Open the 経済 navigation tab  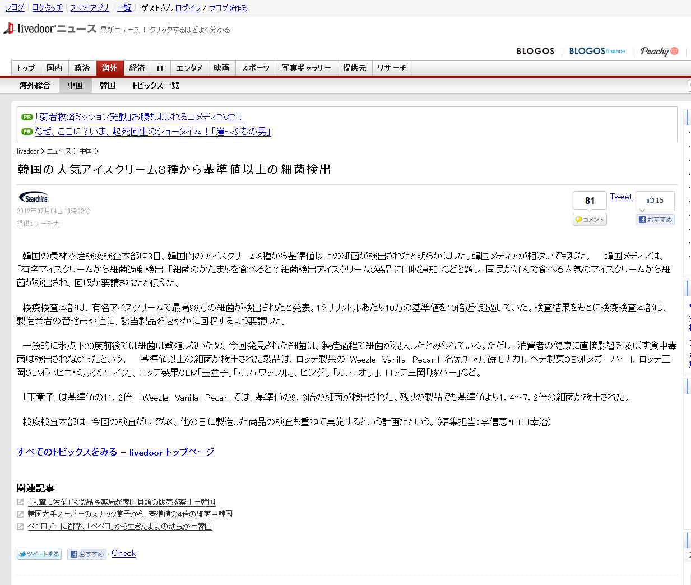pos(137,68)
